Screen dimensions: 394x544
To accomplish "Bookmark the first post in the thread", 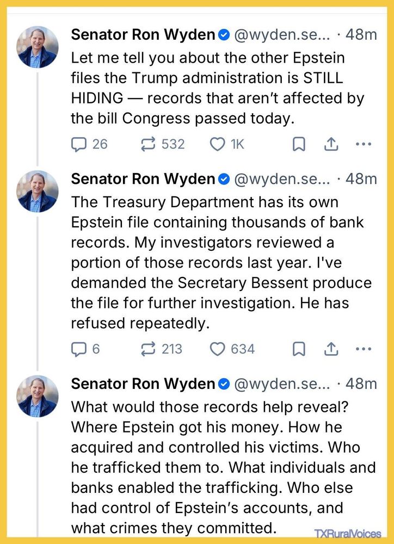I will click(x=299, y=144).
